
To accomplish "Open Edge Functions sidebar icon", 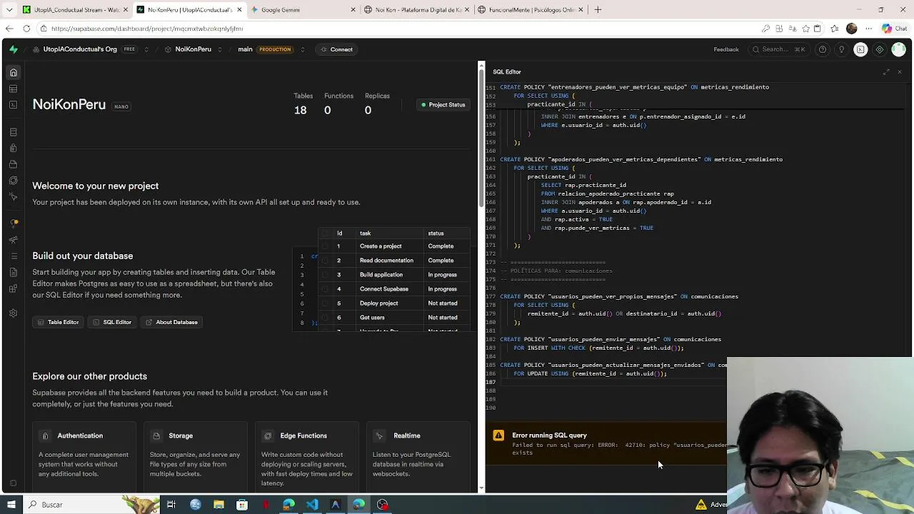I will (13, 180).
